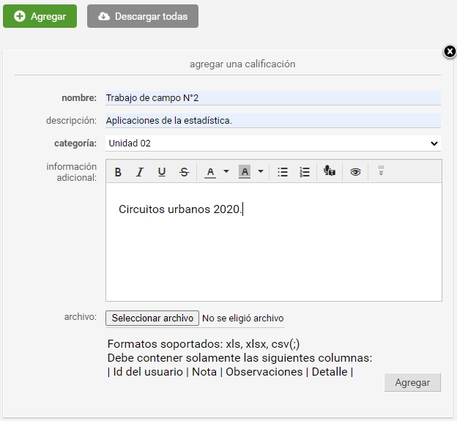Image resolution: width=457 pixels, height=421 pixels.
Task: Toggle the eye preview icon
Action: (355, 172)
